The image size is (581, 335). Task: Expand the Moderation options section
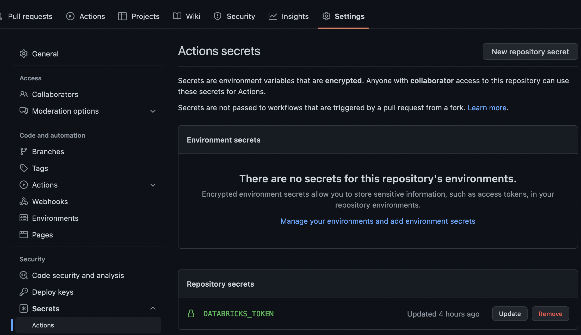pyautogui.click(x=153, y=111)
